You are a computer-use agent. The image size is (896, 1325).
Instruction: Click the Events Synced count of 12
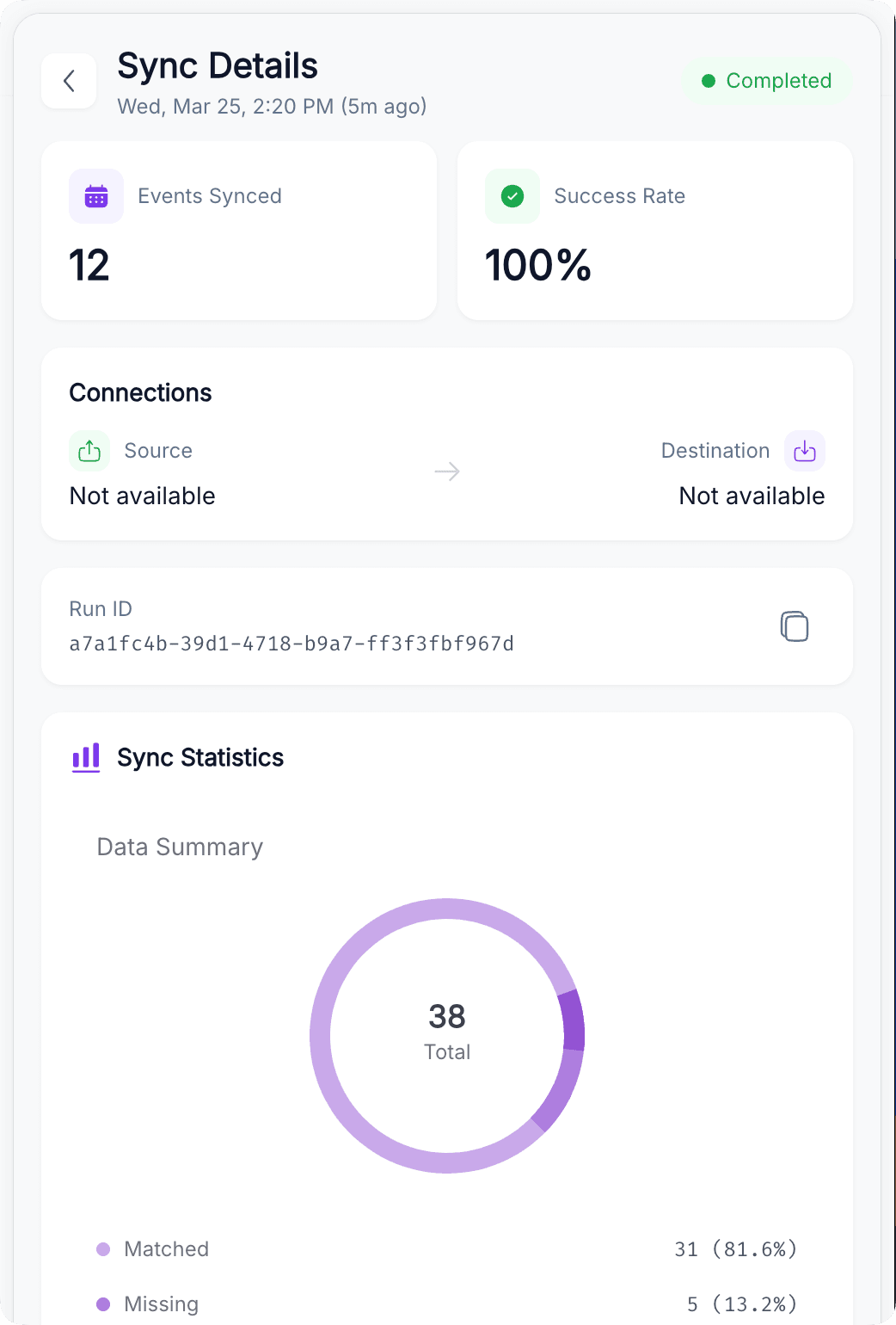(89, 265)
